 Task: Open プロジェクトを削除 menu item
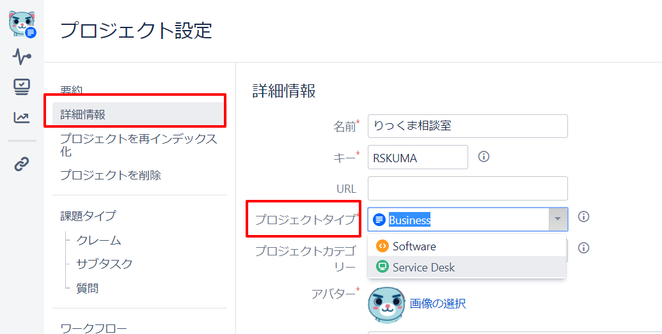111,175
